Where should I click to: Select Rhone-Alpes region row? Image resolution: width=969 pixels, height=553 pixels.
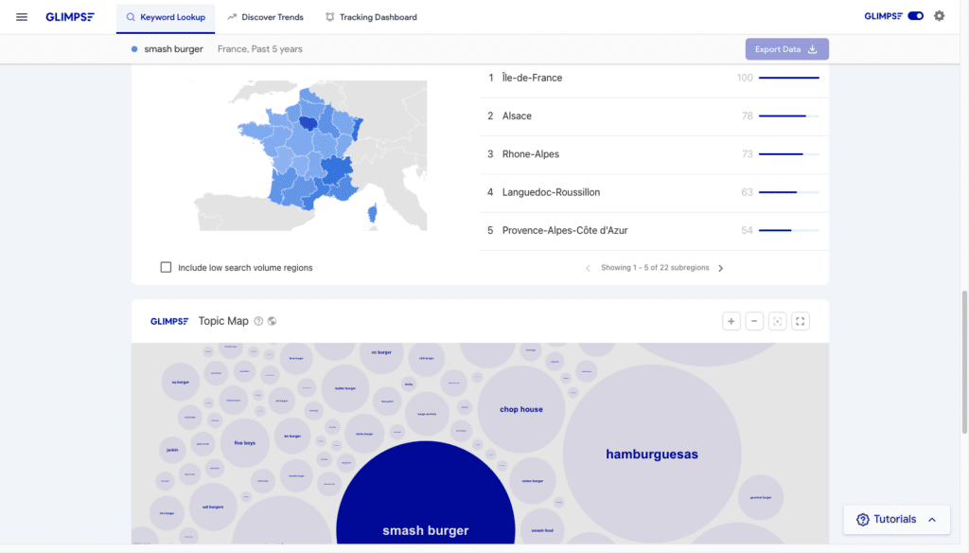pos(654,154)
